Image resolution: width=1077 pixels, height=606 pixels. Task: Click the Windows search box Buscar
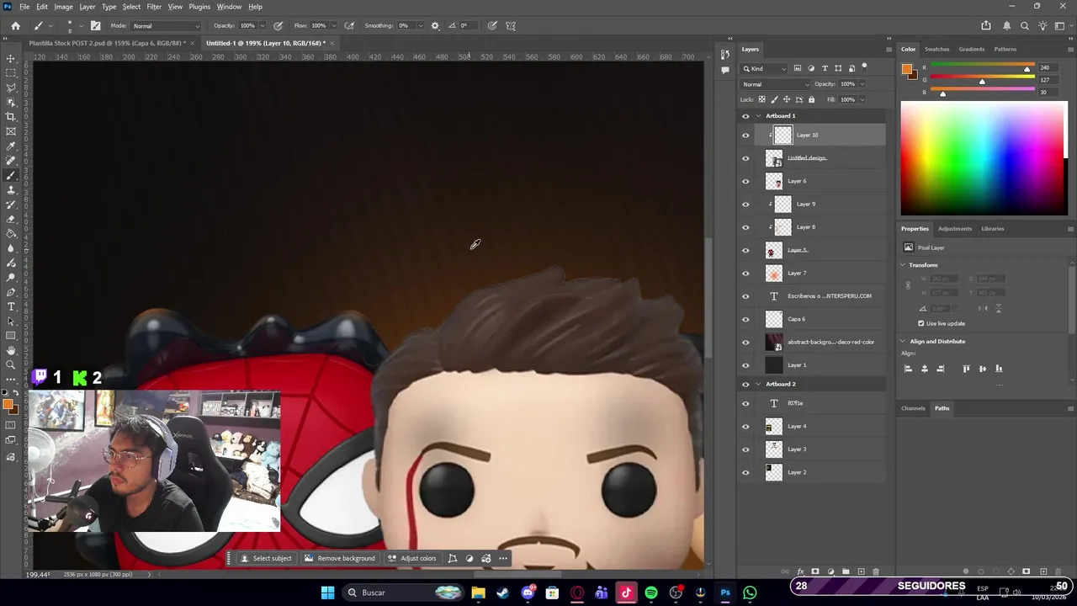404,593
